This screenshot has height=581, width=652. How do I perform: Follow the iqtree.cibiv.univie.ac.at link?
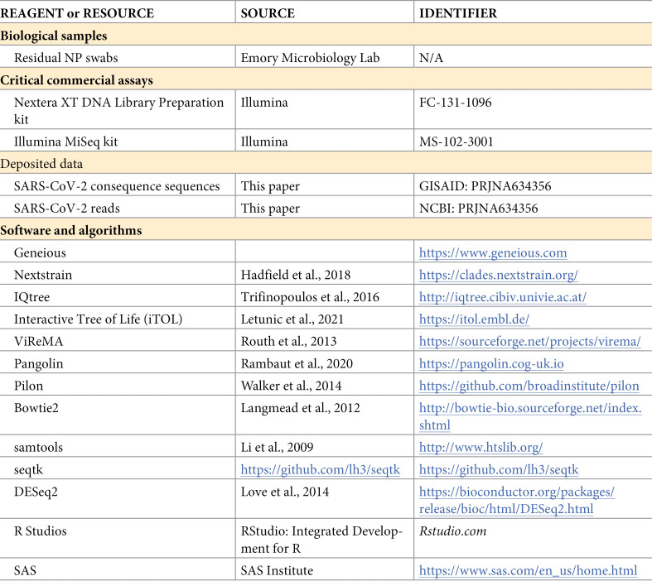[x=503, y=297]
